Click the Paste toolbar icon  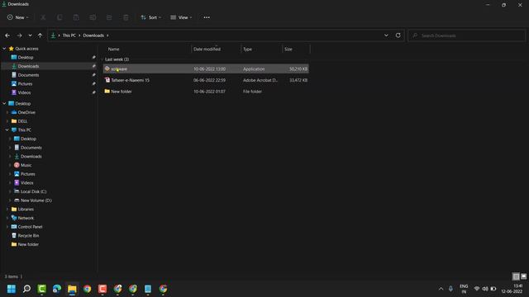(76, 17)
